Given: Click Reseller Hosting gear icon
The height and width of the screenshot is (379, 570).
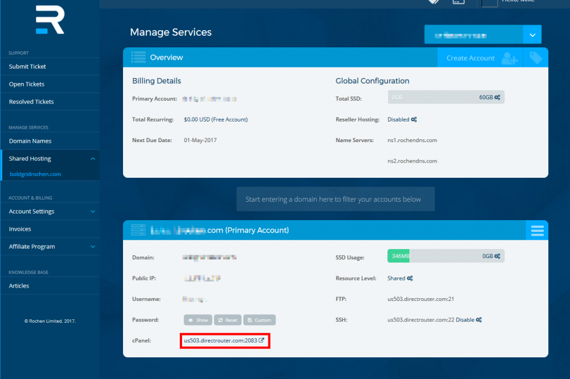Looking at the screenshot, I should tap(414, 119).
